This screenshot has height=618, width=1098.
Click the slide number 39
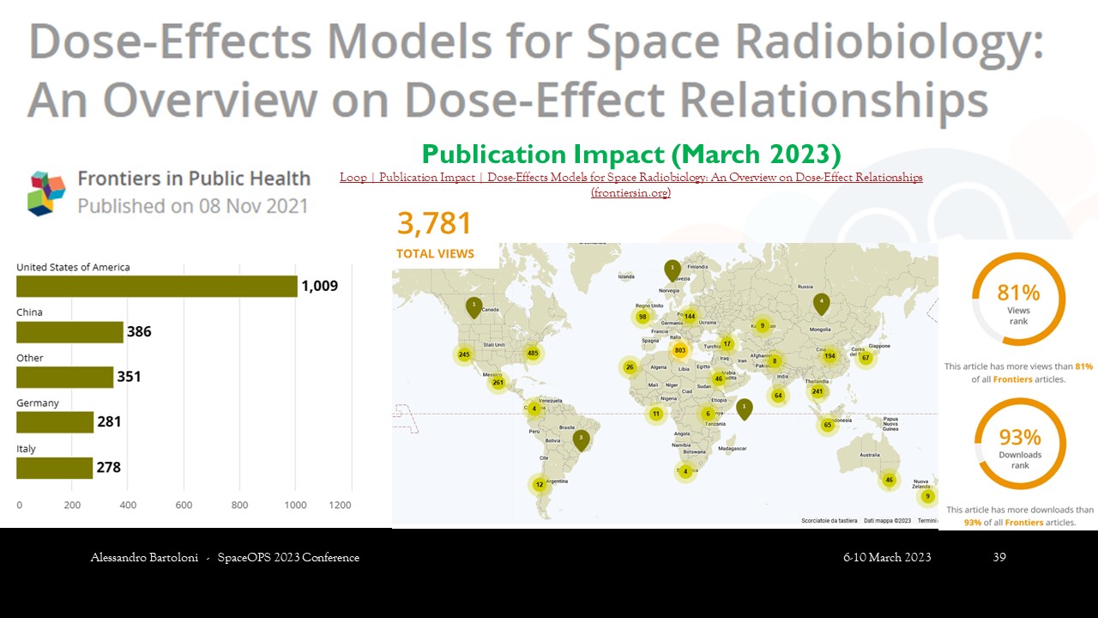(x=999, y=558)
